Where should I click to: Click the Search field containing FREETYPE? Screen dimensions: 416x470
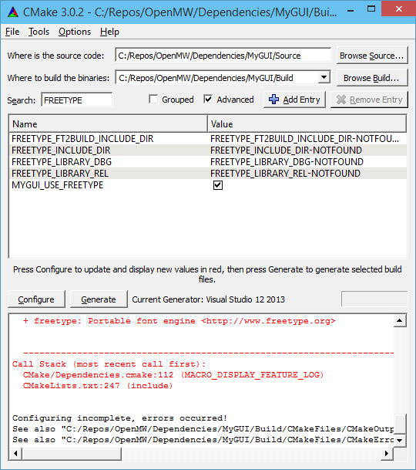[77, 100]
